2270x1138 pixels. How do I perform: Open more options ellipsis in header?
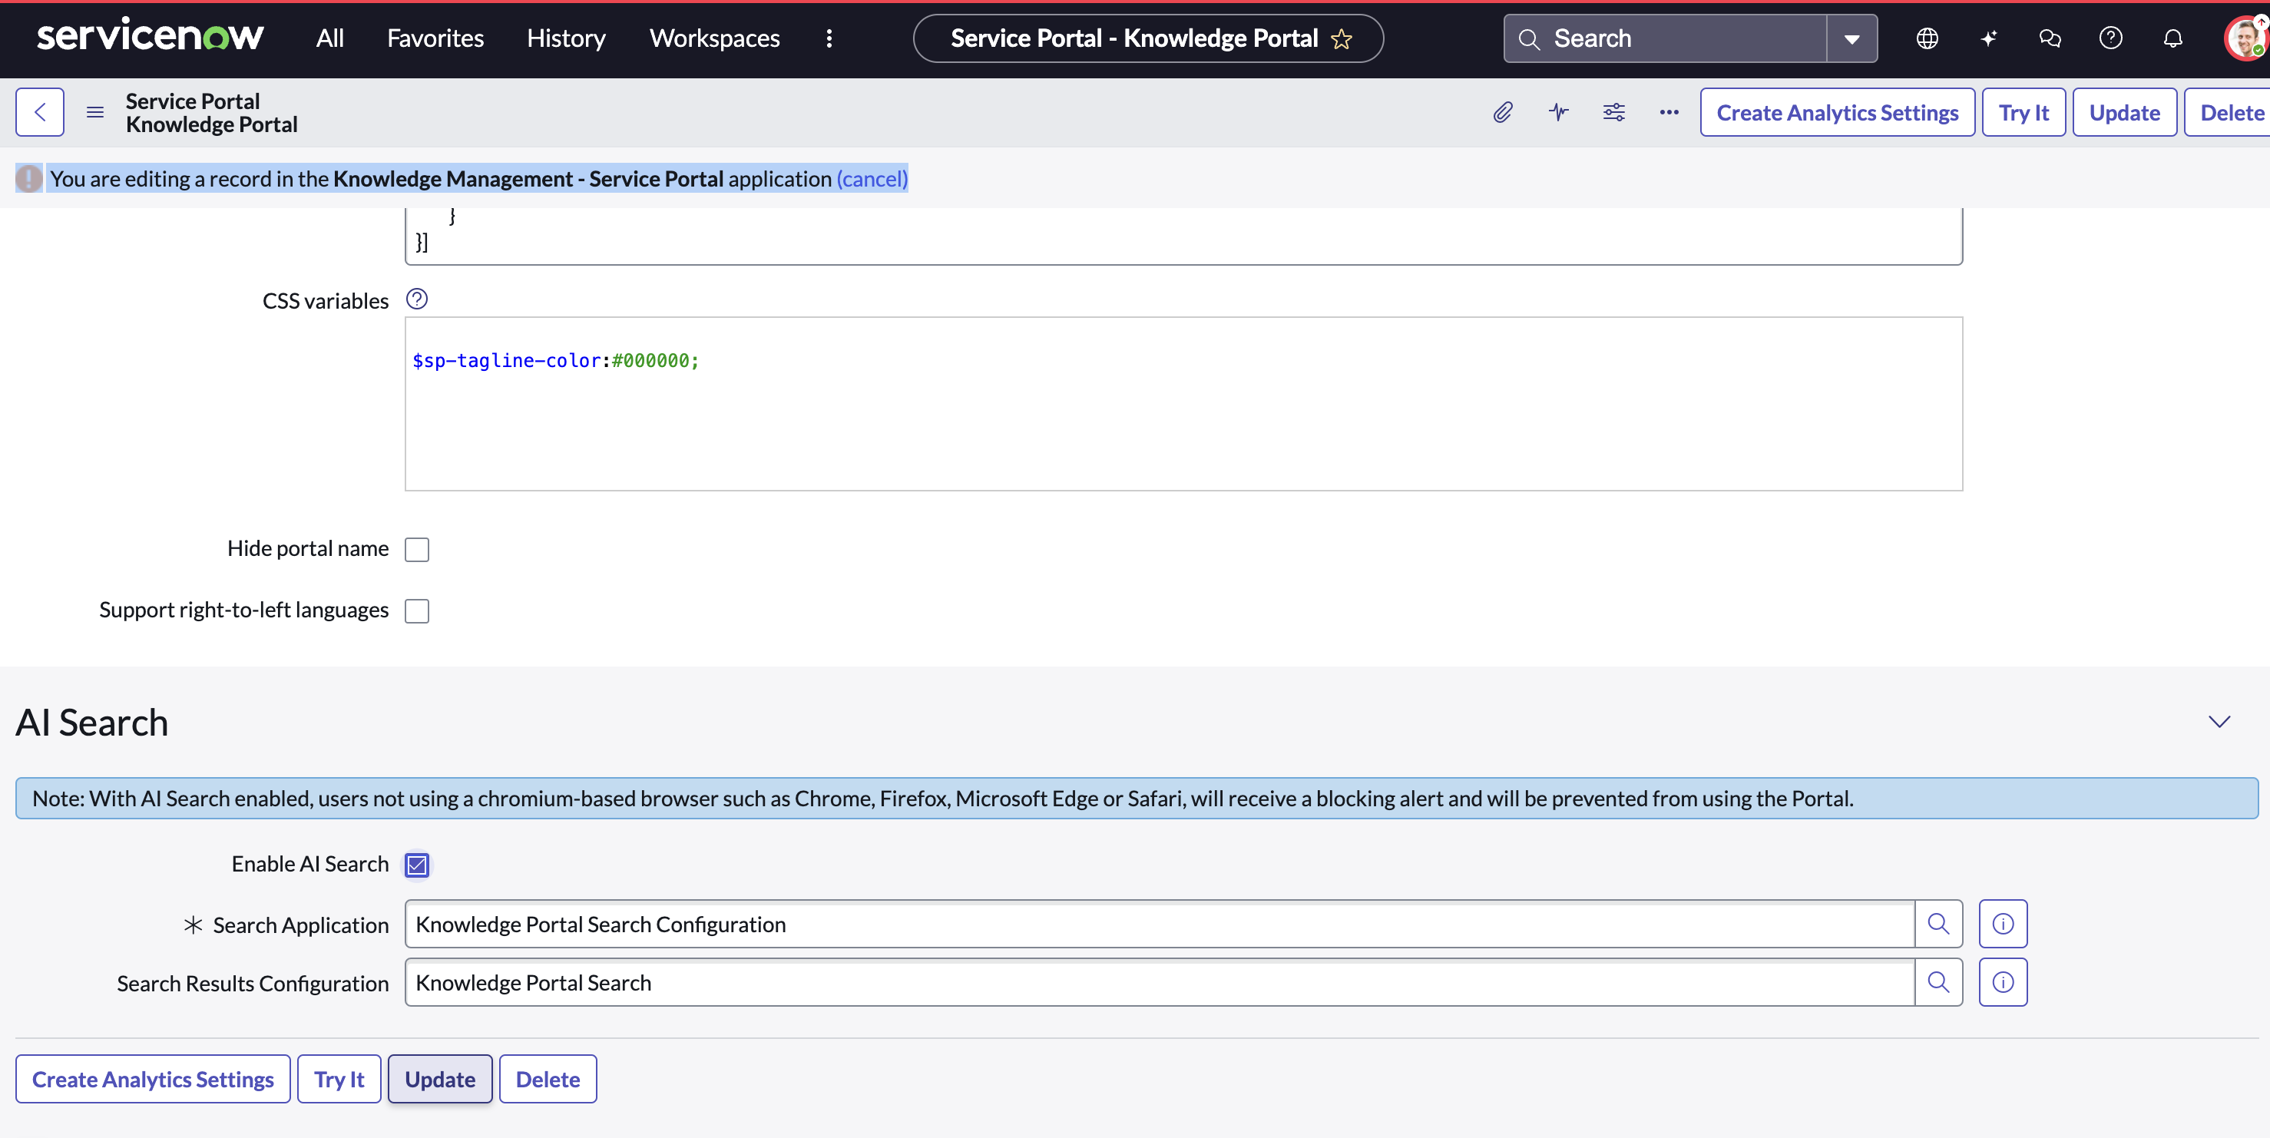(1668, 112)
